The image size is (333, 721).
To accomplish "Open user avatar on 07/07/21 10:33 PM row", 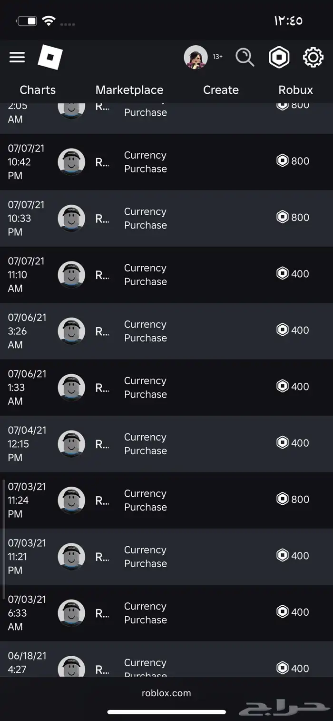I will pyautogui.click(x=71, y=219).
